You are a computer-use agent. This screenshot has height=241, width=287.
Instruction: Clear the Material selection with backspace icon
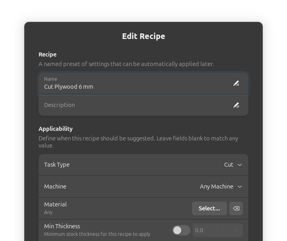(x=236, y=208)
